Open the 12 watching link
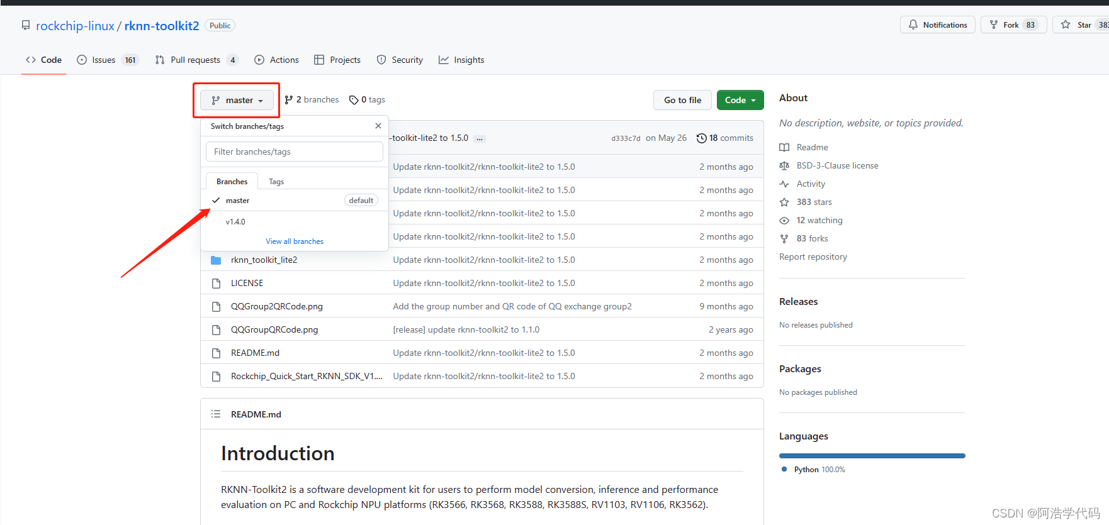1109x525 pixels. (x=819, y=220)
